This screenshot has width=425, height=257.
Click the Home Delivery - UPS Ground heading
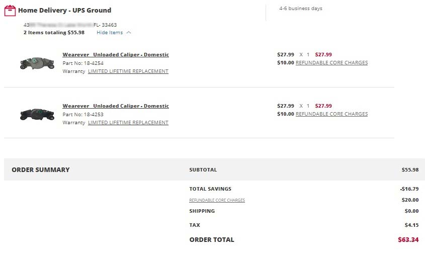[65, 10]
